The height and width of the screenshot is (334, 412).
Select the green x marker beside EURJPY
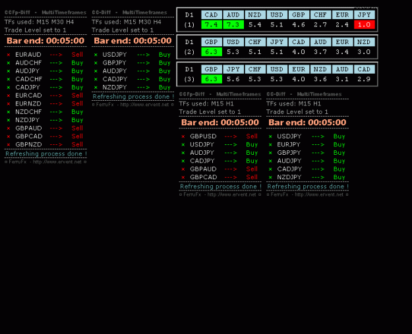[x=270, y=145]
